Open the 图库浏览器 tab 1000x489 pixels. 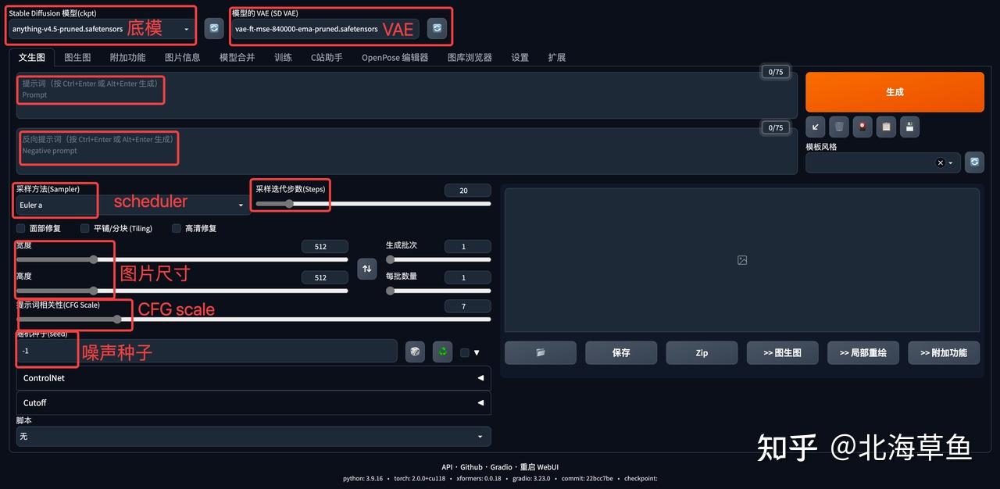point(470,57)
